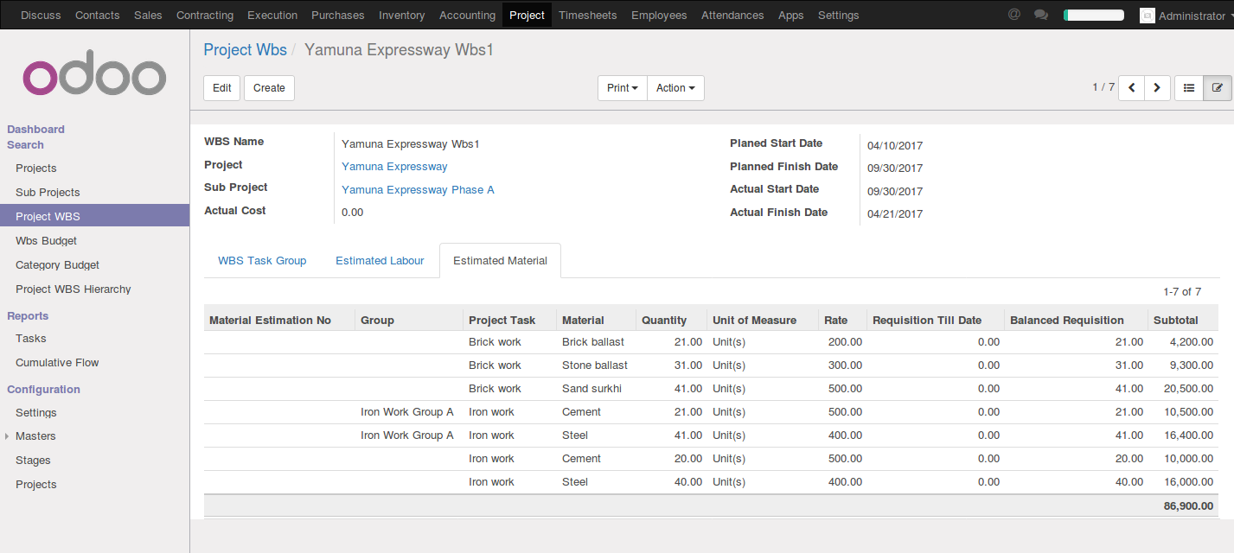
Task: Click the @ mentions icon
Action: click(x=1014, y=15)
